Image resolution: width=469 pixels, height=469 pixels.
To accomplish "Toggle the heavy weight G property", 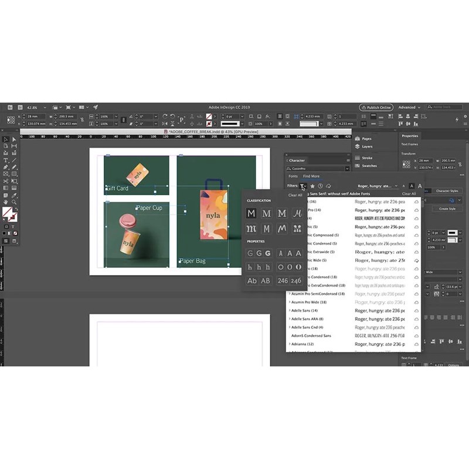I will [x=268, y=253].
